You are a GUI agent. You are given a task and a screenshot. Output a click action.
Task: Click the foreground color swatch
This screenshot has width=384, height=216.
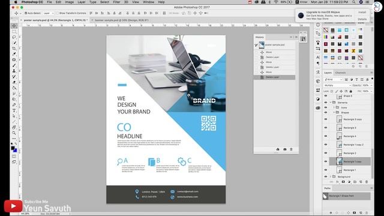coord(13,148)
